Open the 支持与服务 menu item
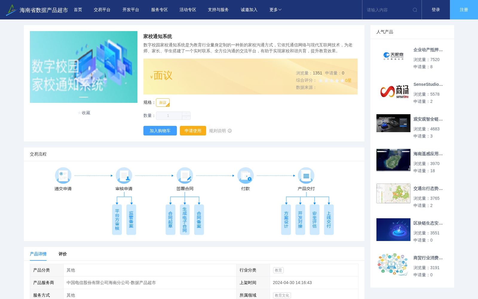Image resolution: width=478 pixels, height=299 pixels. coord(218,10)
